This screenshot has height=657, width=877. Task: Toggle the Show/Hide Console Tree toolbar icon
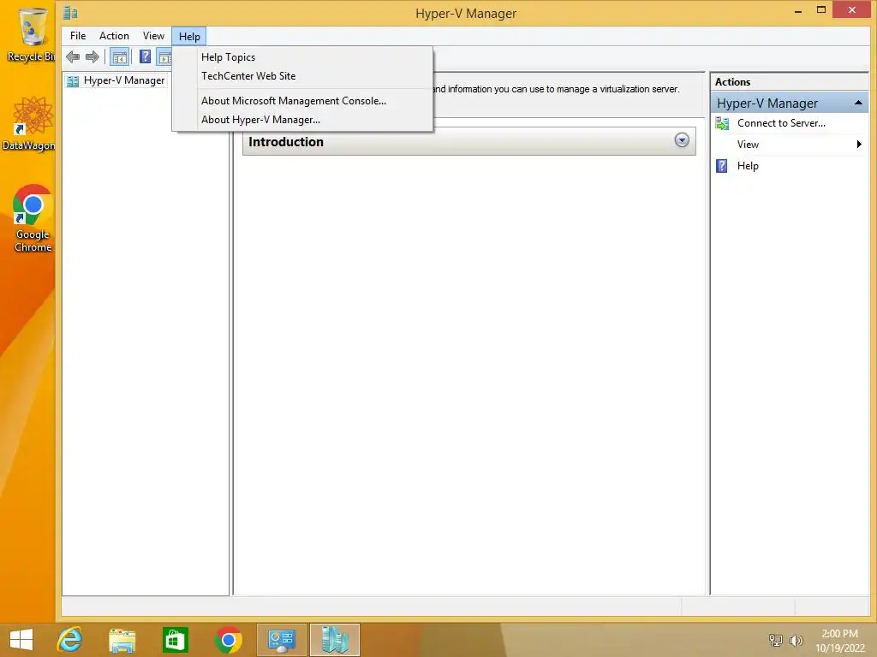(119, 57)
